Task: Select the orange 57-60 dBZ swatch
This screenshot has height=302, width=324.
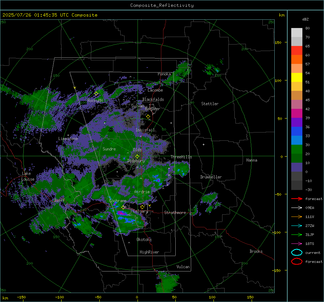Action: click(297, 59)
